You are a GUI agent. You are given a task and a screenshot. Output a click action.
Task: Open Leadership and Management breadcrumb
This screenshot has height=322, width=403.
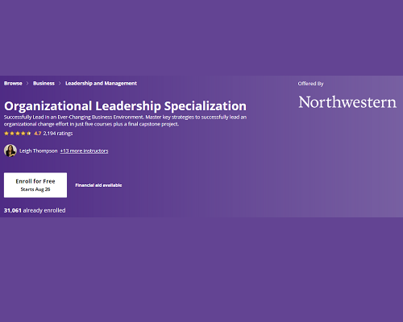pyautogui.click(x=101, y=84)
